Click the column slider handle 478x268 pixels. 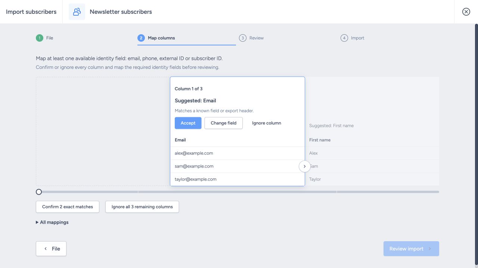pyautogui.click(x=39, y=192)
